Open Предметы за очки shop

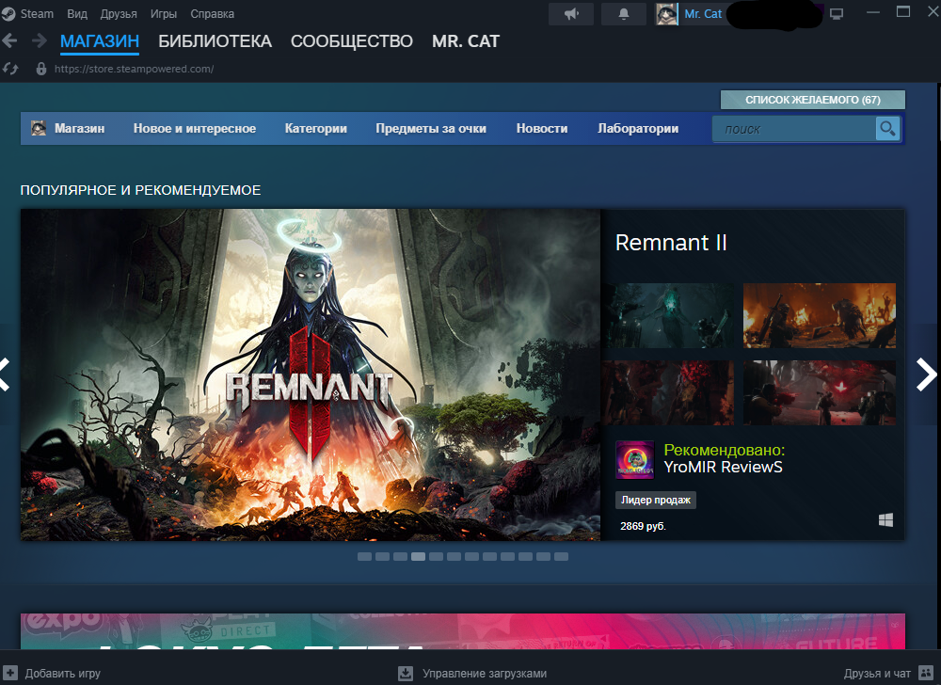tap(431, 128)
